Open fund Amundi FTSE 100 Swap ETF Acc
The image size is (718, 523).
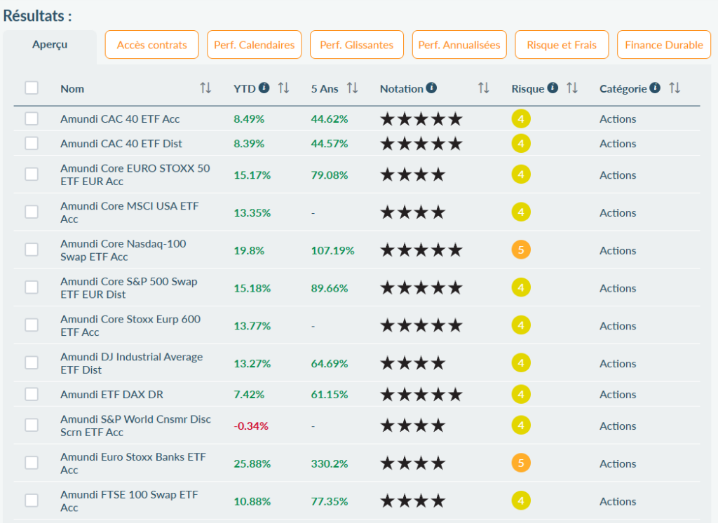tap(129, 501)
